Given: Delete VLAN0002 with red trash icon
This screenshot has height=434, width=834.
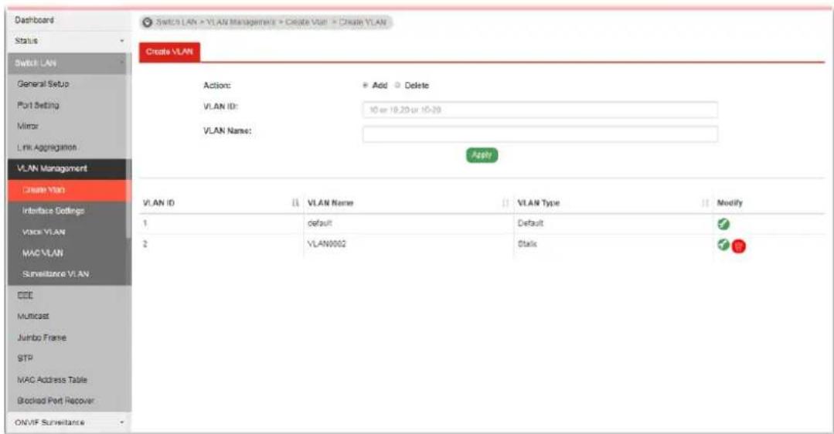Looking at the screenshot, I should tap(739, 246).
